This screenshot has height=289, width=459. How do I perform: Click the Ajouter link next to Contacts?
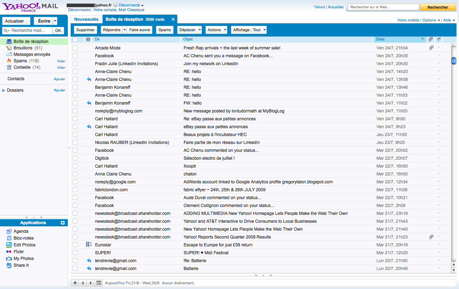[x=60, y=79]
